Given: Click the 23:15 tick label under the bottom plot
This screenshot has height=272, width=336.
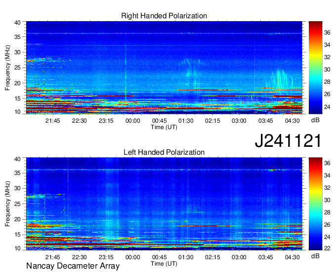Looking at the screenshot, I should pyautogui.click(x=106, y=257).
